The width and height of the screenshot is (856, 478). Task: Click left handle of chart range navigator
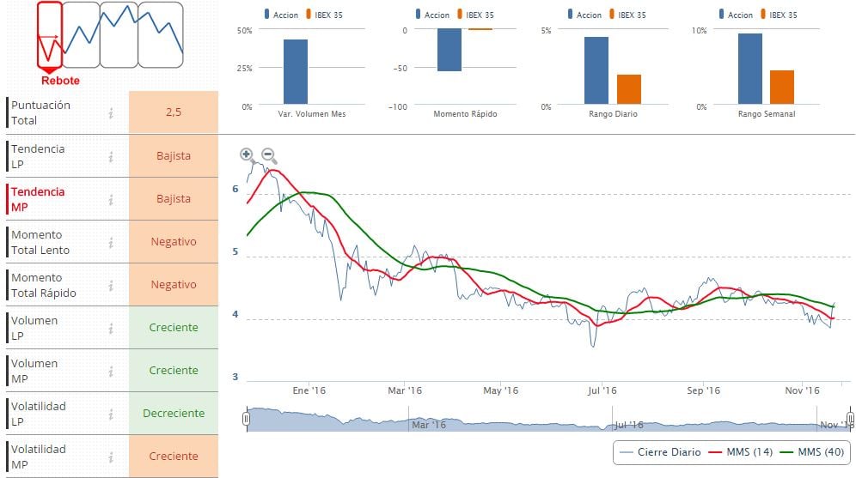pos(247,420)
